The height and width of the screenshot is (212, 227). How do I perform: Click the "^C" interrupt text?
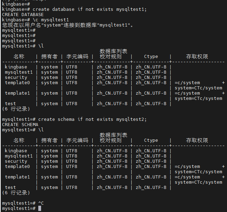point(41,203)
